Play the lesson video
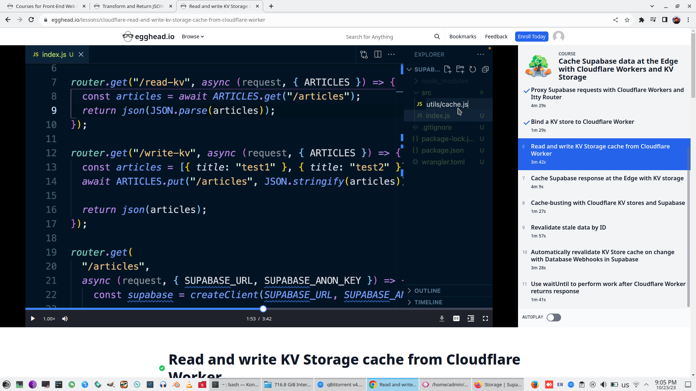Image resolution: width=696 pixels, height=391 pixels. [x=33, y=319]
